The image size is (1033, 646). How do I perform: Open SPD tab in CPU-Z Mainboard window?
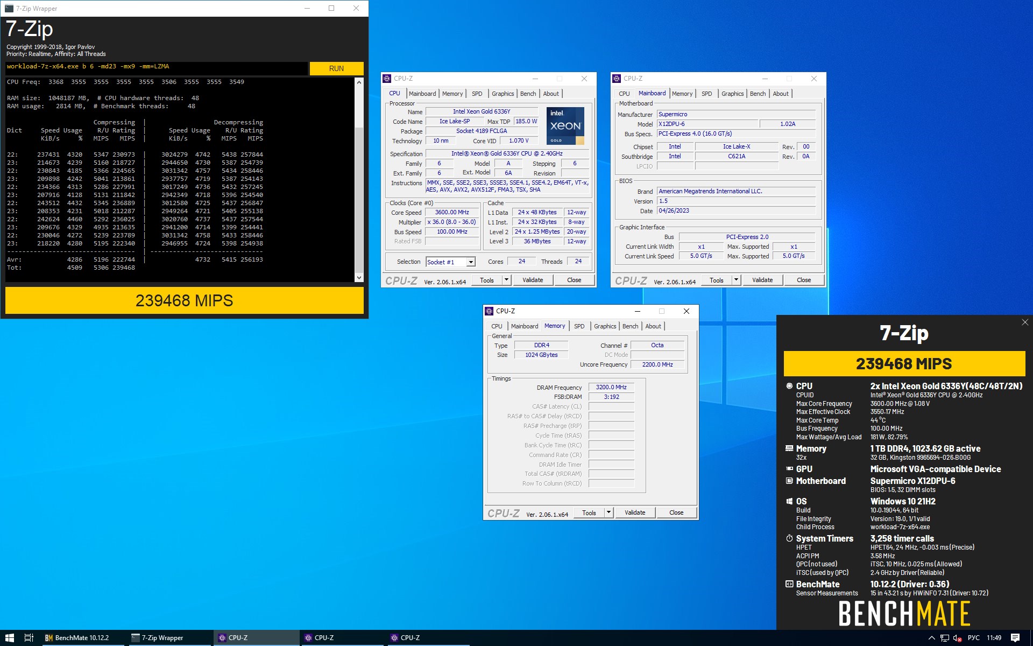pos(707,94)
